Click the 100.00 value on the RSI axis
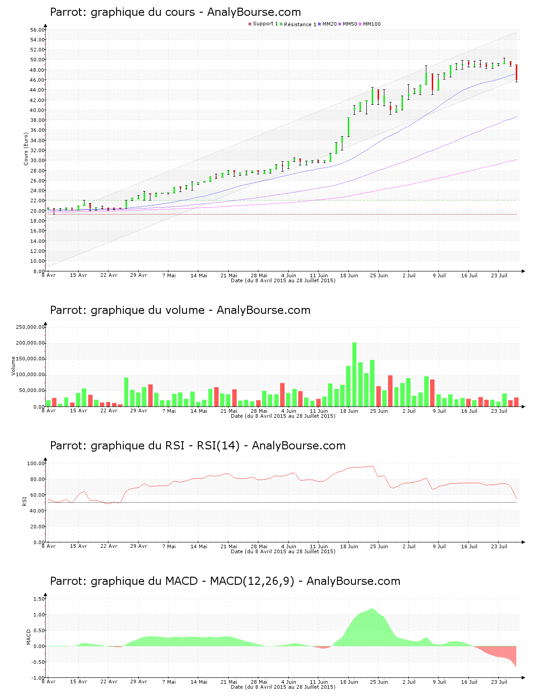The width and height of the screenshot is (542, 700). (x=36, y=463)
